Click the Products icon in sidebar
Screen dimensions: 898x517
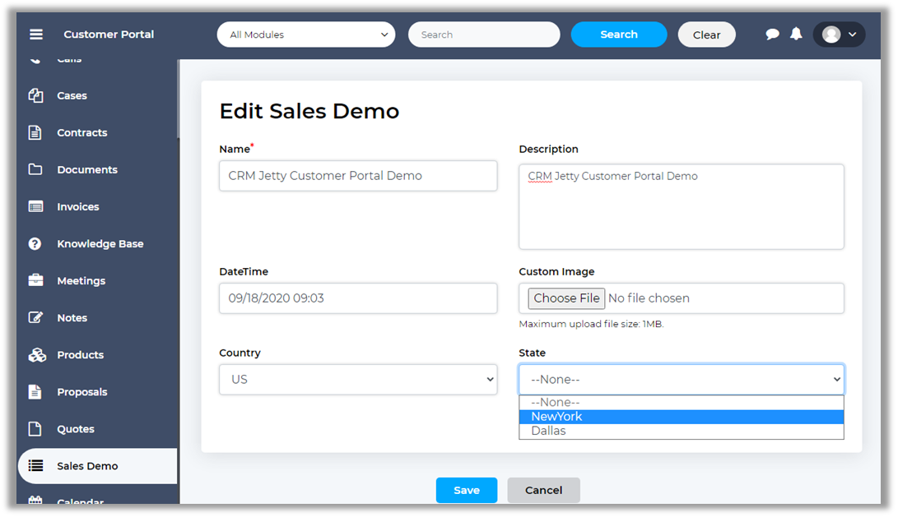click(x=36, y=355)
